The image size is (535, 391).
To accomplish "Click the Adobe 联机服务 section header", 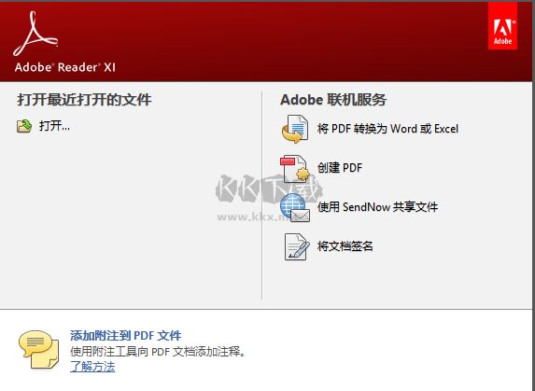I will point(333,100).
